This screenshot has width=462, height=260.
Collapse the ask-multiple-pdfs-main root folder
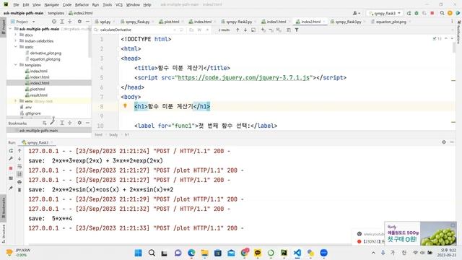[10, 29]
